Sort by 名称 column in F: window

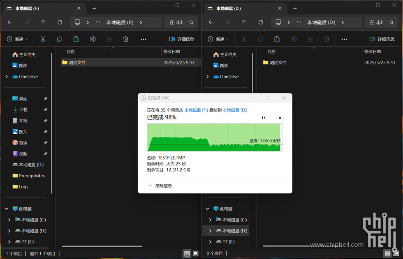pyautogui.click(x=70, y=52)
